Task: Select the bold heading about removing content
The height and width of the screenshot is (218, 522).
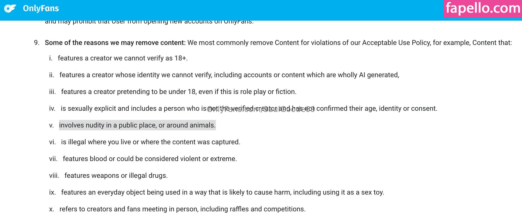Action: click(x=115, y=43)
